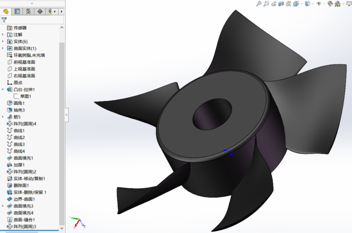Click the panel collapse handle on the divider
This screenshot has height=233, width=352.
(66, 115)
